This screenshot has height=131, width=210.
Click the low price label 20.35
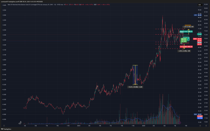tap(198, 114)
